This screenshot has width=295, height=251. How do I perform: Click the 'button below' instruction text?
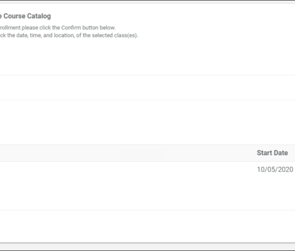pyautogui.click(x=99, y=28)
